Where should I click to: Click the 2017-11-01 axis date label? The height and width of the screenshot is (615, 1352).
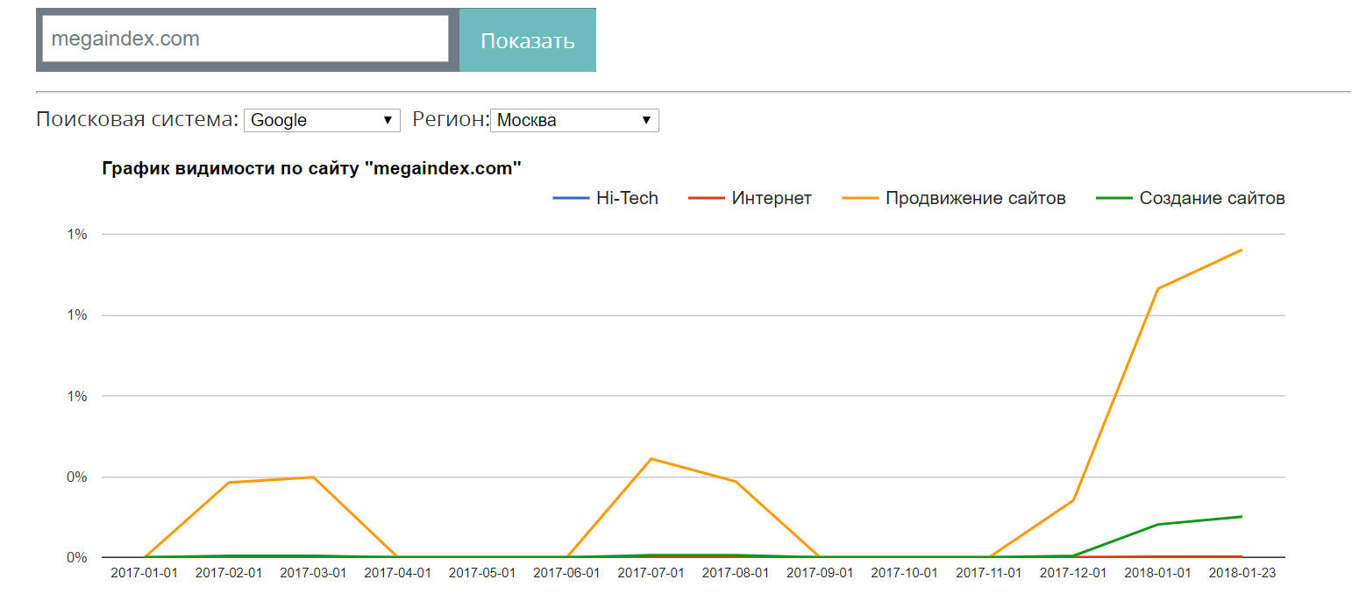[x=989, y=573]
